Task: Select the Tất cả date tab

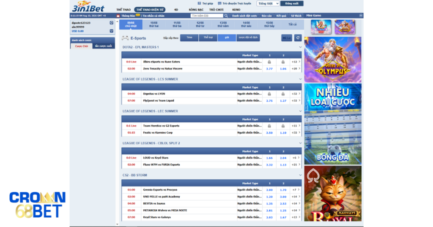Action: (293, 24)
